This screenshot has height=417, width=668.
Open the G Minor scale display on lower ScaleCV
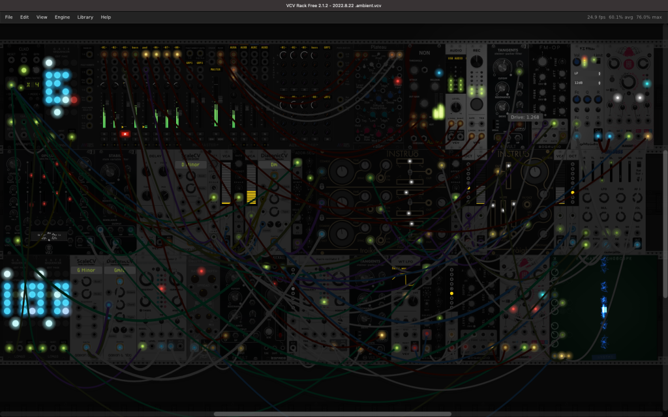coord(86,270)
